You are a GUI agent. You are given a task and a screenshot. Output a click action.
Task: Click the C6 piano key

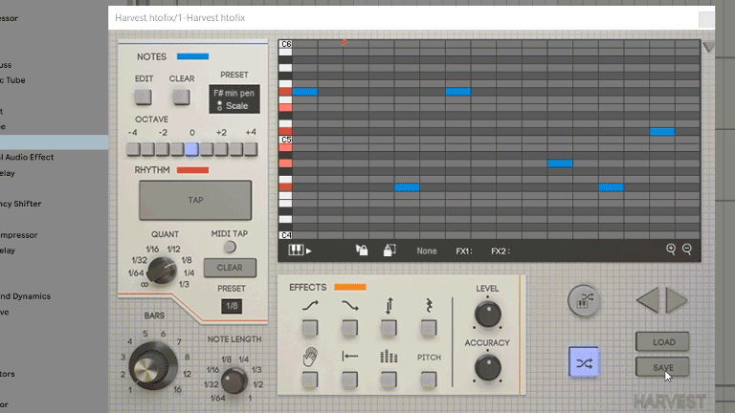[285, 44]
